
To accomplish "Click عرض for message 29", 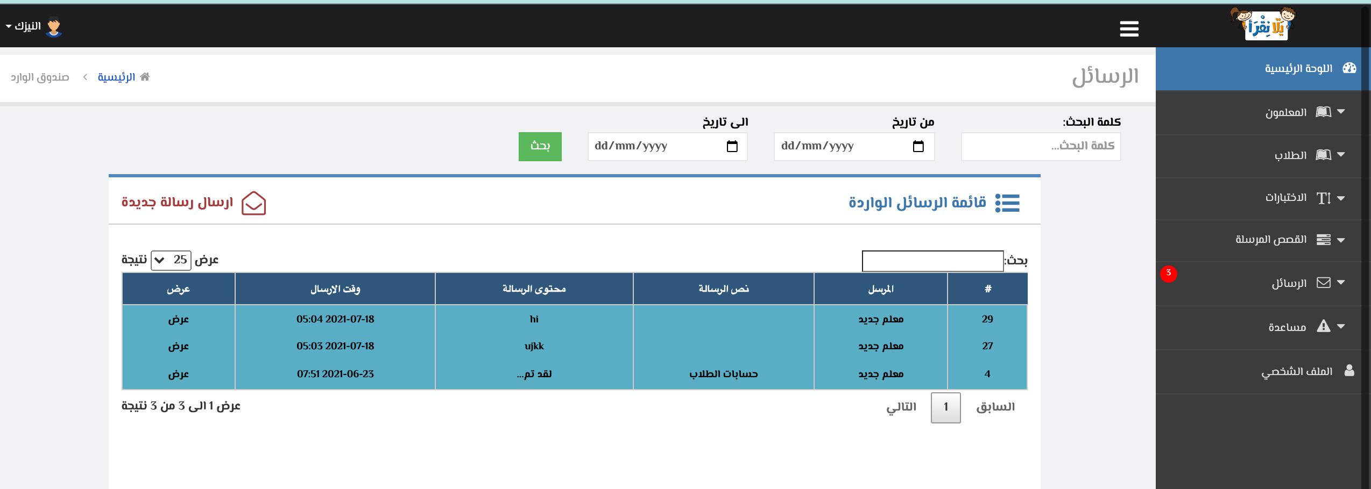I will (179, 319).
